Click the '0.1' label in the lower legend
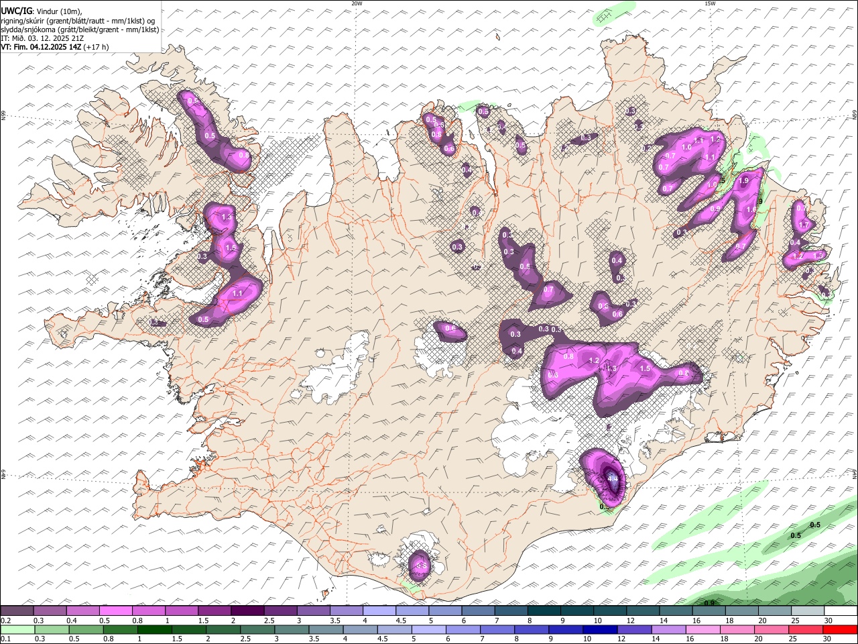The height and width of the screenshot is (644, 858). (5, 639)
